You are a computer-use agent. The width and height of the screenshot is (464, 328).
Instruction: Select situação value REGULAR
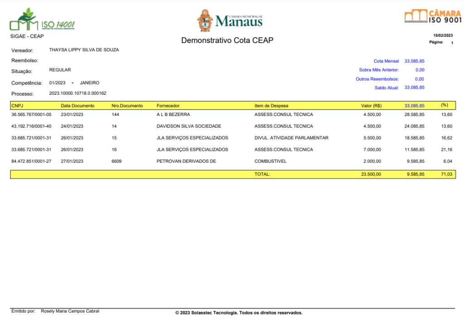60,70
